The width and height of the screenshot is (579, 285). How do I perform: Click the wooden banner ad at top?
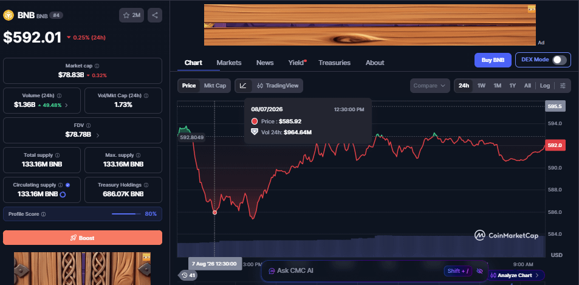click(369, 25)
